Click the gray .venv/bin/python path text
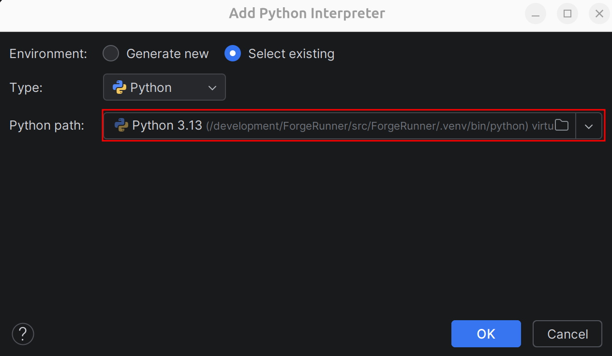The width and height of the screenshot is (612, 356). pos(367,126)
